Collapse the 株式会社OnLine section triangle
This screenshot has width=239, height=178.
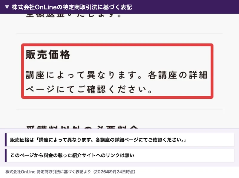point(7,7)
